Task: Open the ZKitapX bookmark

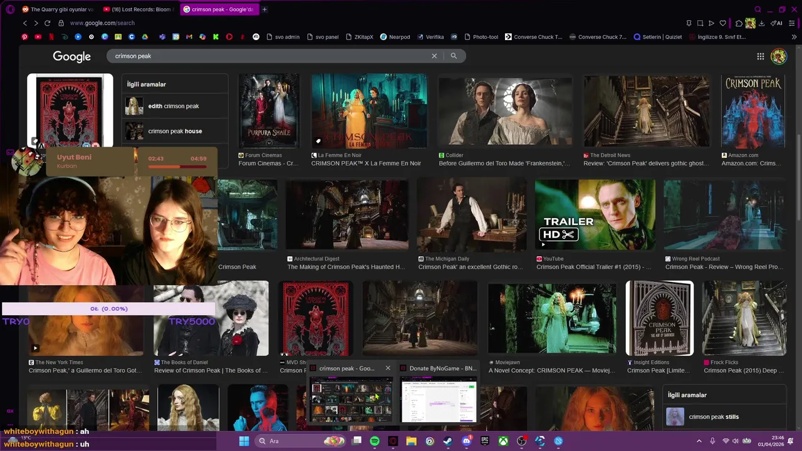Action: [359, 37]
